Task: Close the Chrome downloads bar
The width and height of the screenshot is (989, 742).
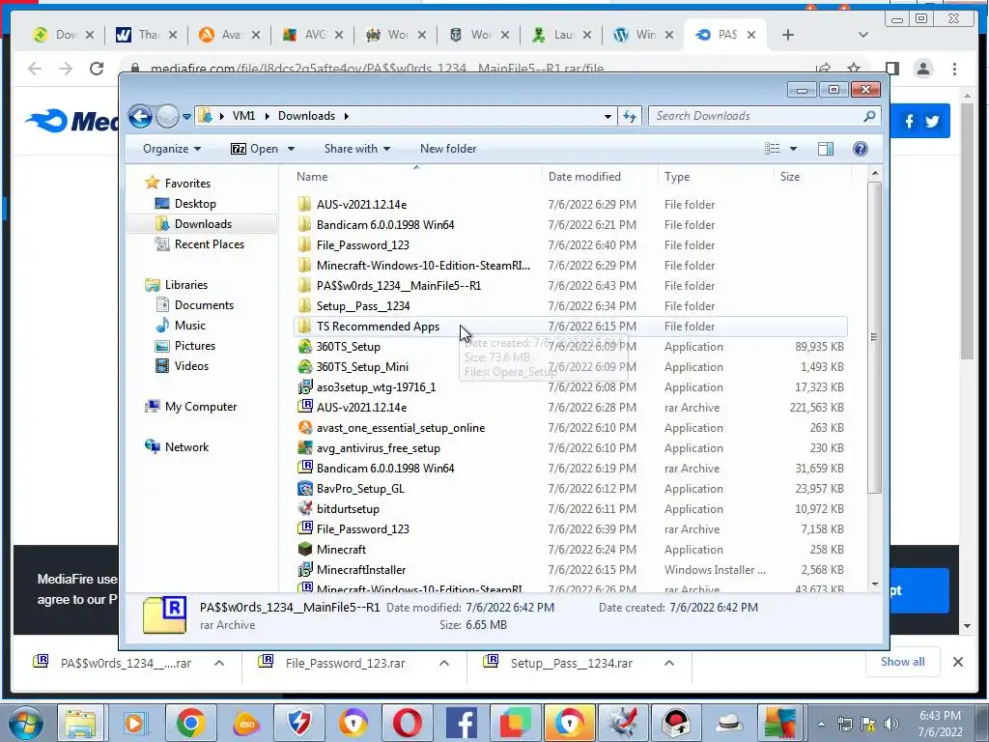Action: tap(957, 662)
